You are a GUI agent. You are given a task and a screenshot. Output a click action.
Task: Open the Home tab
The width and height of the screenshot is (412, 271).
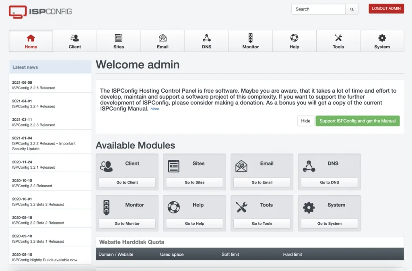31,41
